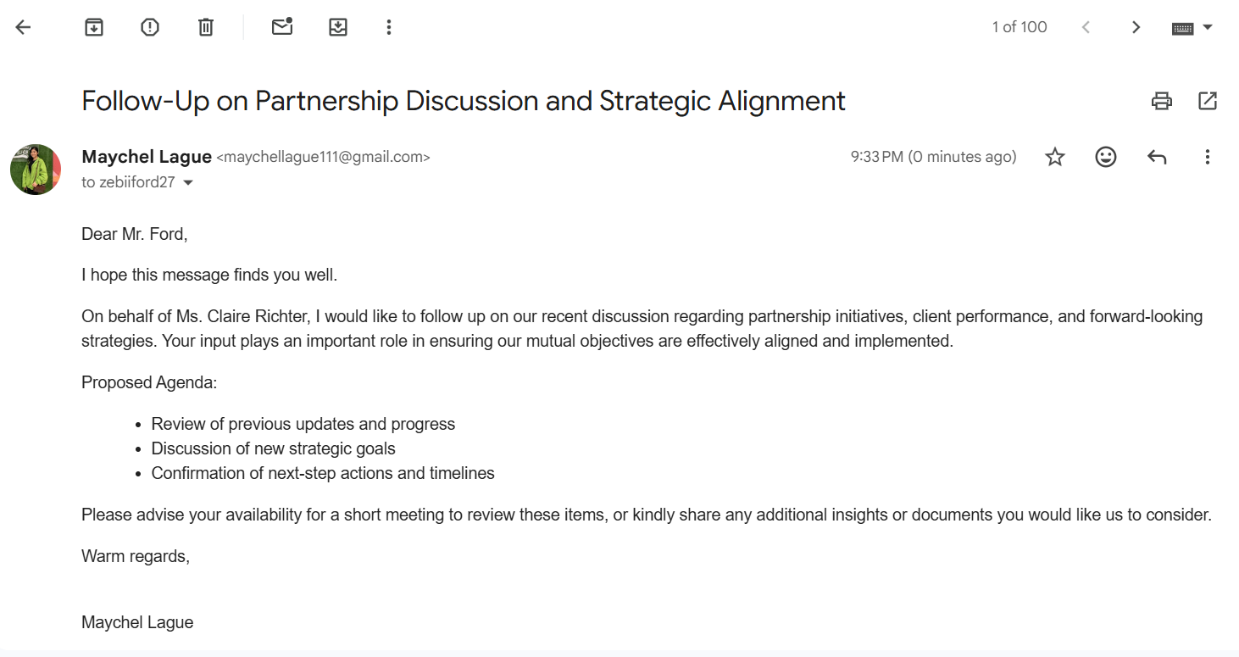Reply to Maychel Lague's message
The image size is (1239, 657).
tap(1157, 157)
